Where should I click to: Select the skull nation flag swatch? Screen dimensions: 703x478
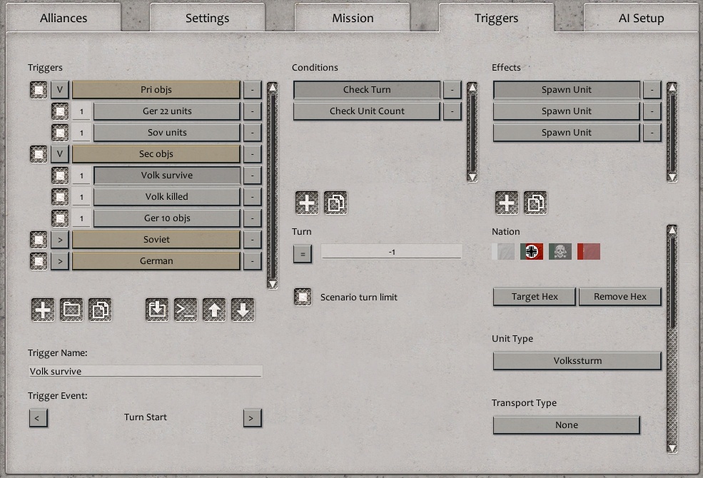pos(560,251)
